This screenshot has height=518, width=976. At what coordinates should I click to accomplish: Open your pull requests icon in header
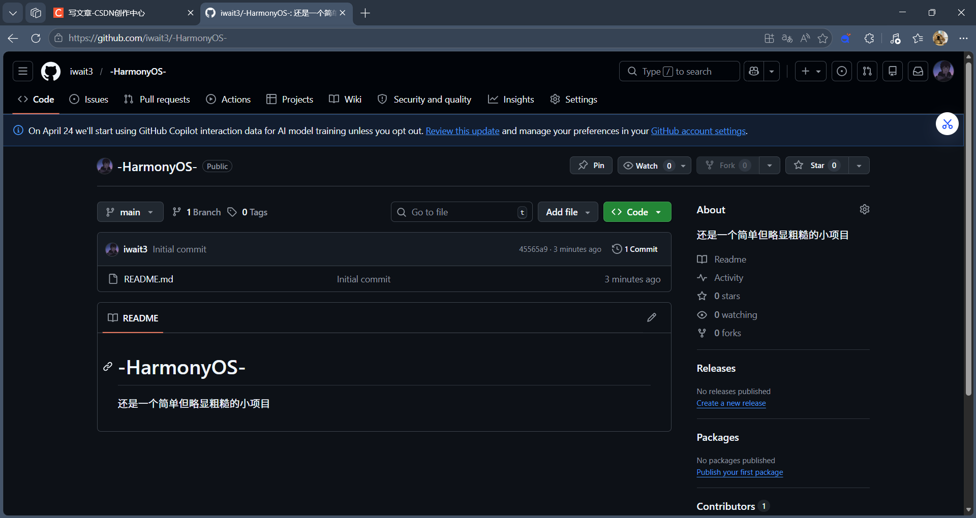click(x=867, y=72)
